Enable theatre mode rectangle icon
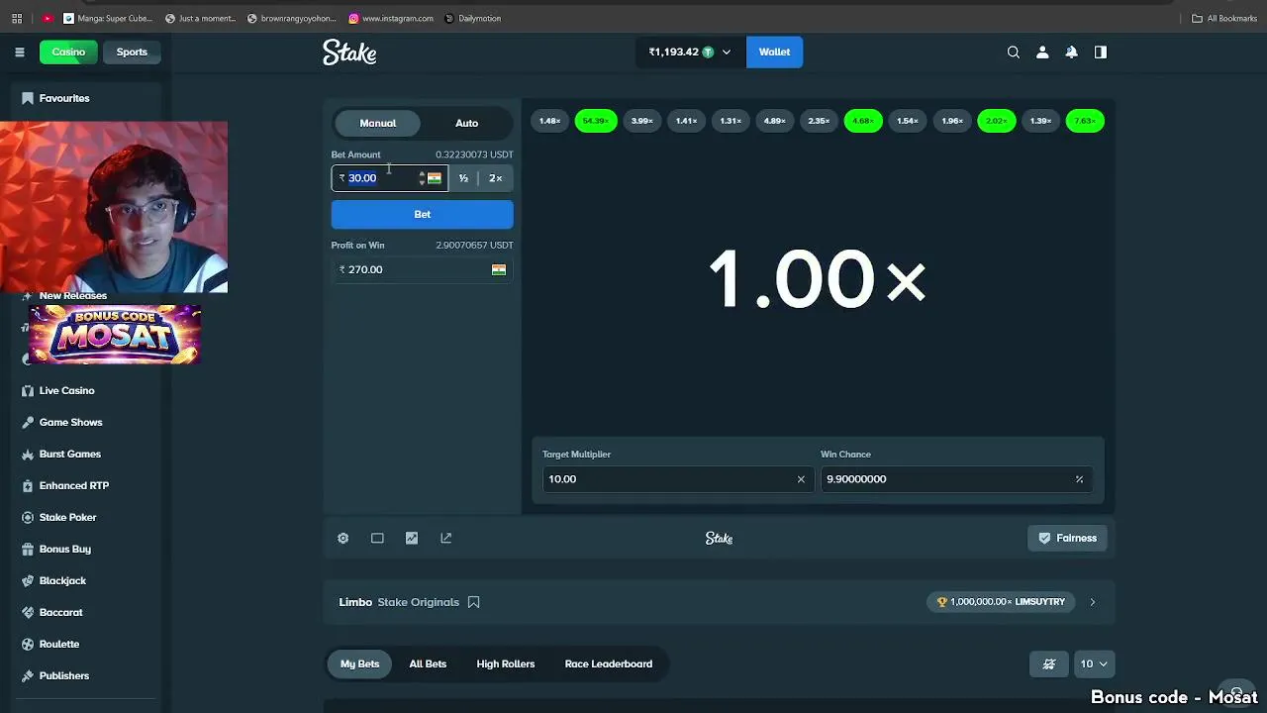Viewport: 1267px width, 713px height. [x=377, y=538]
